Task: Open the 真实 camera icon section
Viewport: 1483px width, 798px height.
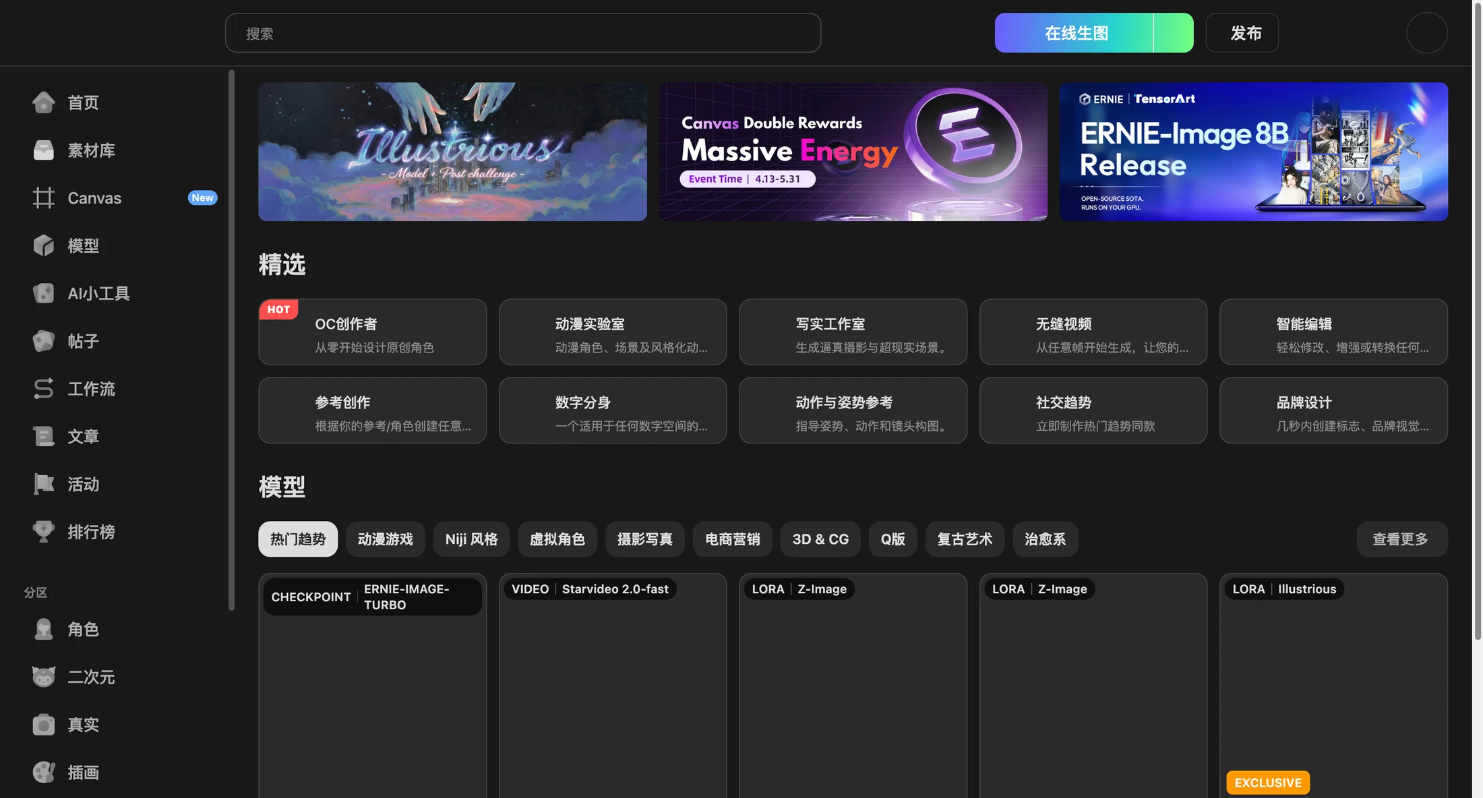Action: [44, 725]
